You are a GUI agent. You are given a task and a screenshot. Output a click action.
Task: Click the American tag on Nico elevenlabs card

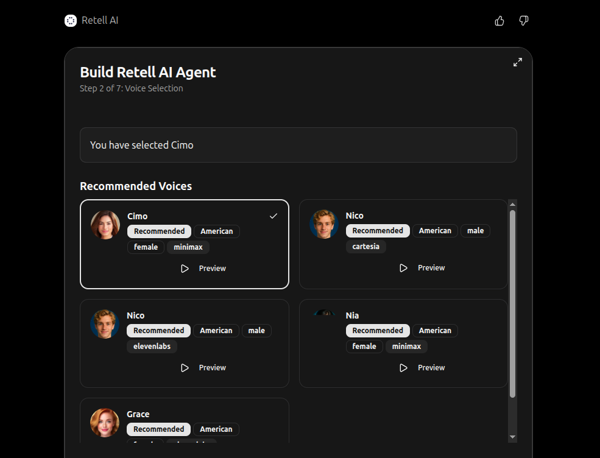[216, 331]
